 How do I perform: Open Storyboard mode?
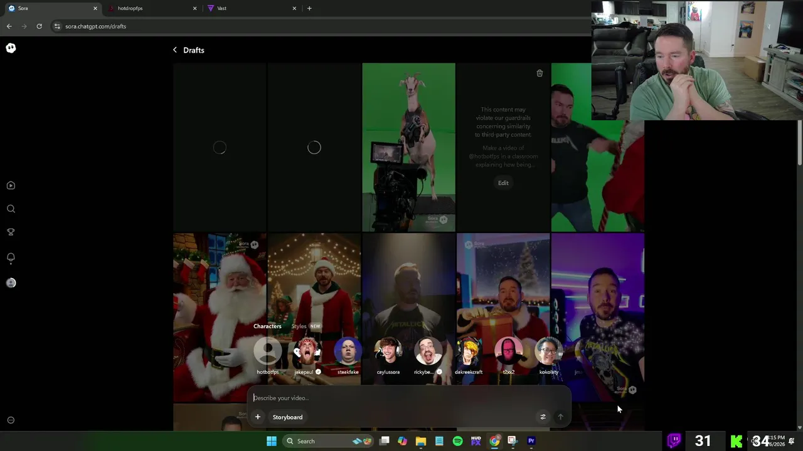(287, 417)
